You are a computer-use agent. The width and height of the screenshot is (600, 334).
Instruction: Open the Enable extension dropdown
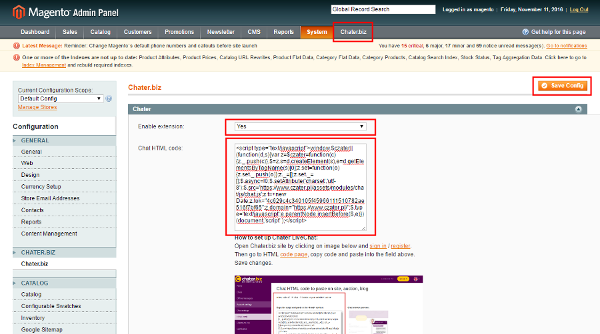tap(301, 126)
